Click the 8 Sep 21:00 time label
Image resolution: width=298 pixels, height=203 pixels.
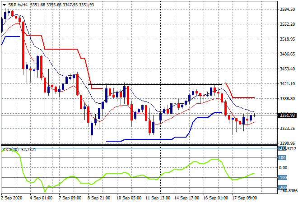(x=99, y=198)
